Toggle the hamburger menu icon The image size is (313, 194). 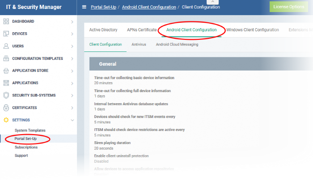click(x=84, y=7)
